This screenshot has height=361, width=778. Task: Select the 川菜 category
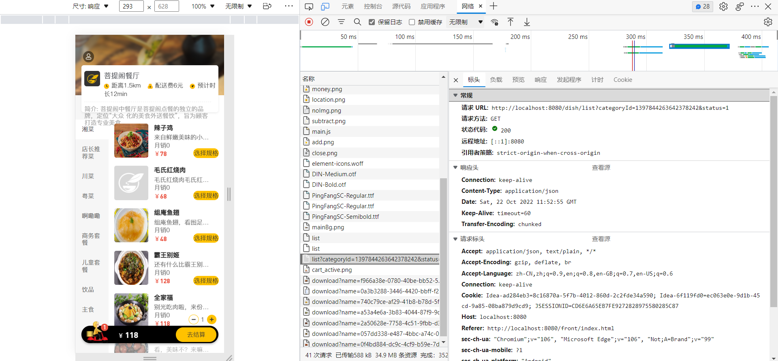(88, 176)
